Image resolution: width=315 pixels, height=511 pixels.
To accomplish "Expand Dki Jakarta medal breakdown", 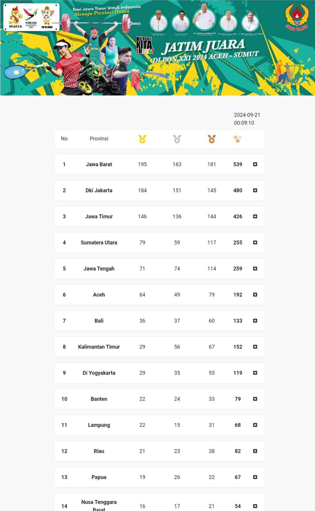I will [255, 190].
